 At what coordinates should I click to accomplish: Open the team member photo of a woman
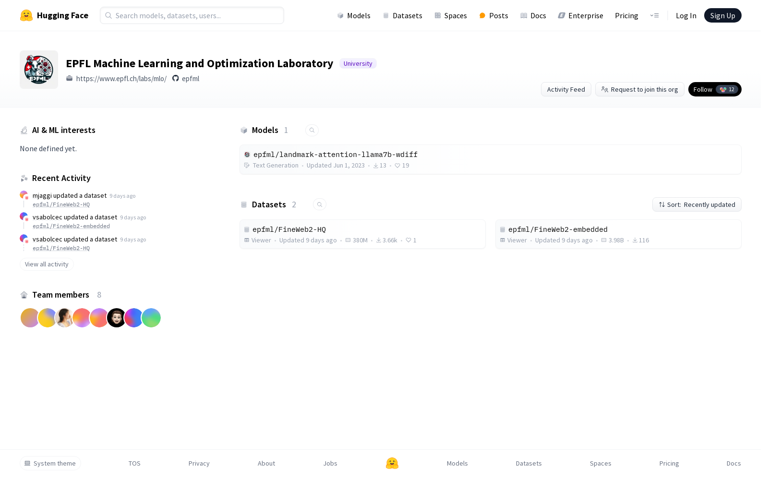[64, 318]
